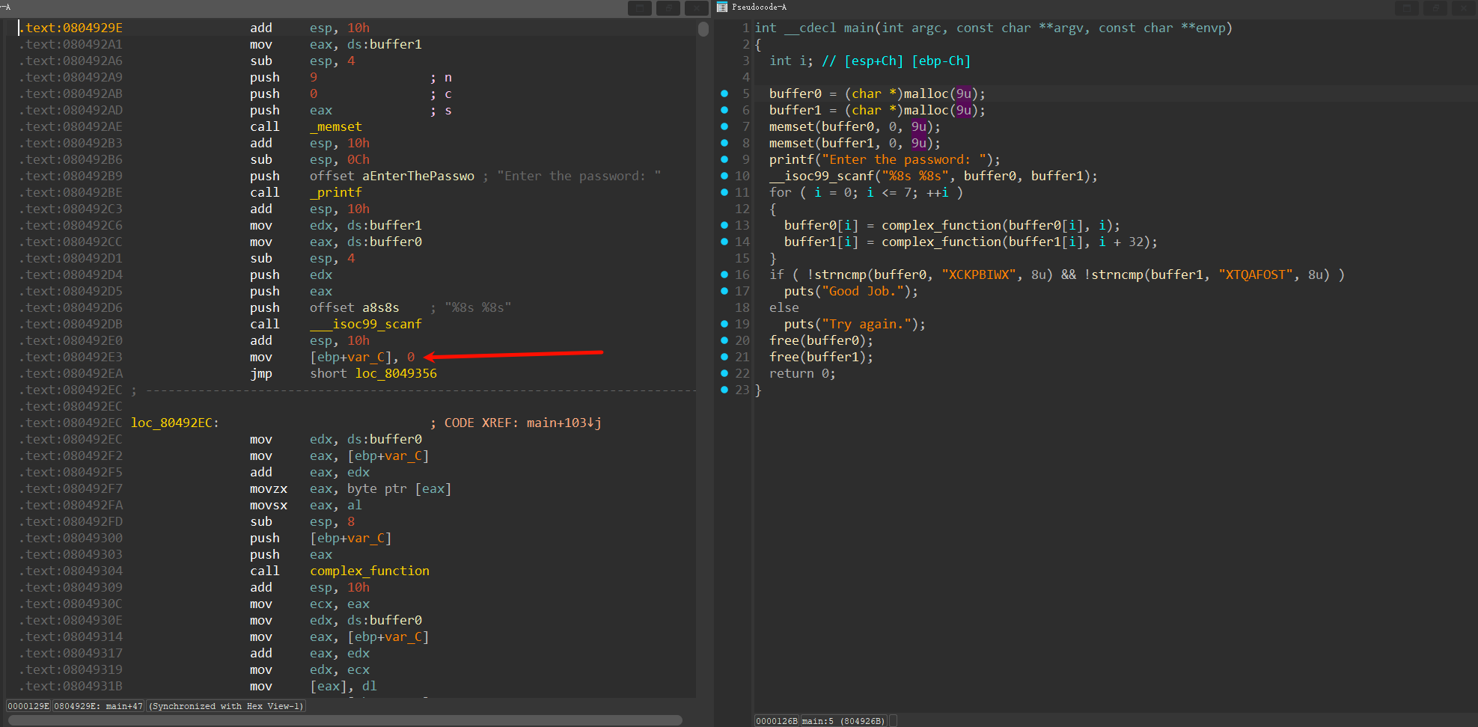
Task: Set breakpoint dot on pseudocode line 8
Action: coord(724,143)
